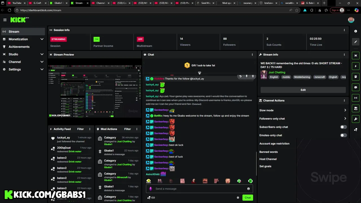This screenshot has height=203, width=361.
Task: Select Achievements in left sidebar
Action: (23, 47)
